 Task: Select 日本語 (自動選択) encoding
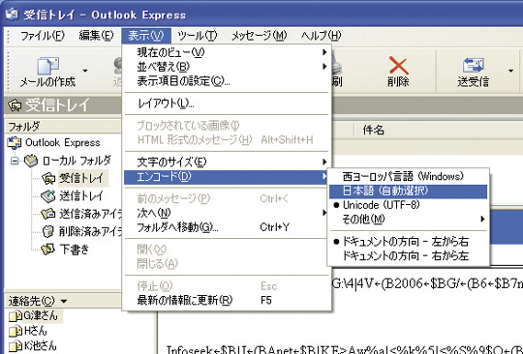click(x=408, y=192)
